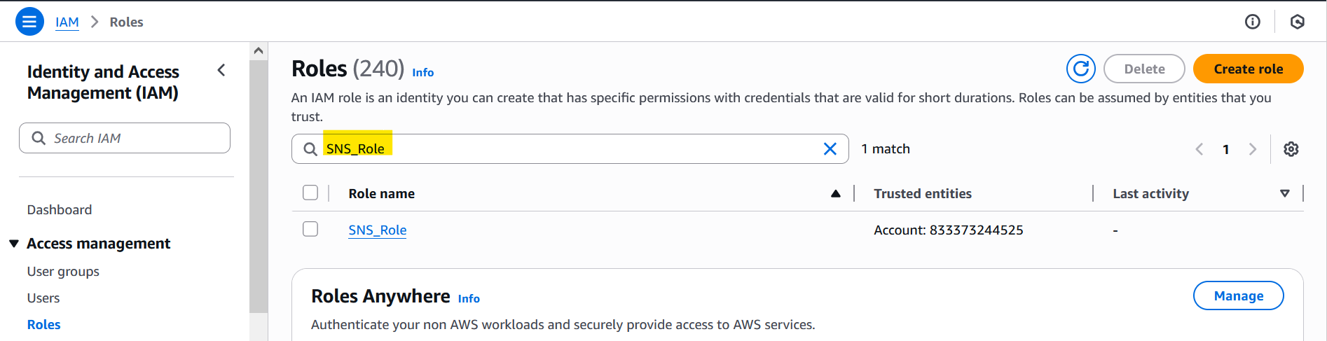
Task: Sort by Last activity arrow
Action: (x=1285, y=194)
